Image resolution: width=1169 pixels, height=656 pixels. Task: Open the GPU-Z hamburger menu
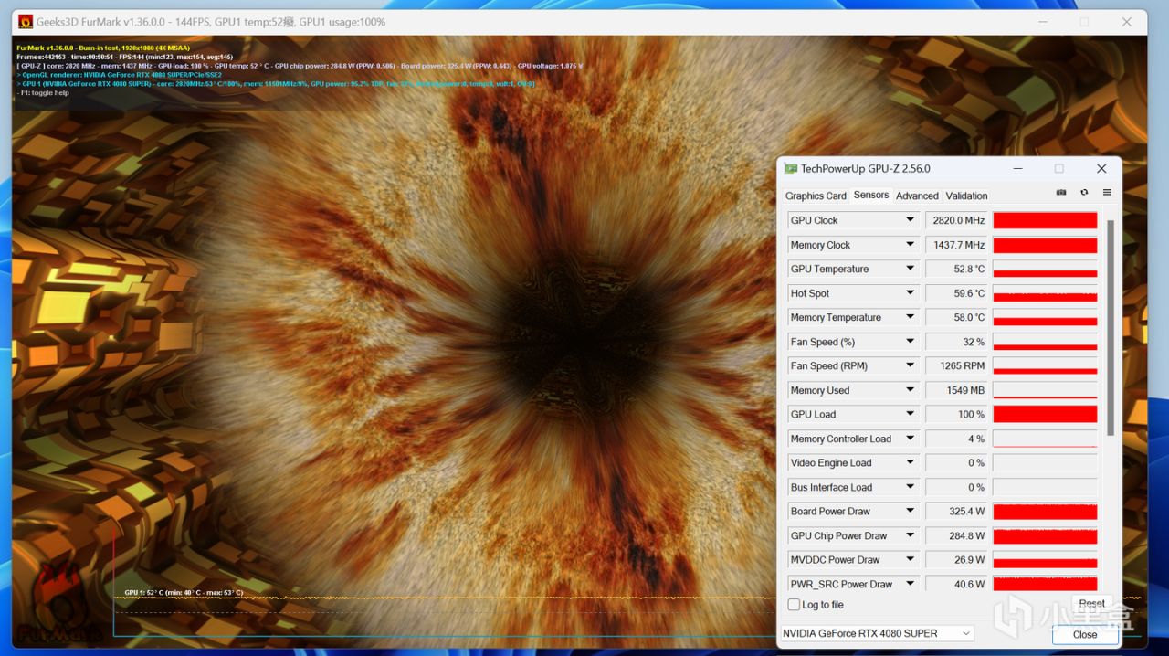(1107, 193)
